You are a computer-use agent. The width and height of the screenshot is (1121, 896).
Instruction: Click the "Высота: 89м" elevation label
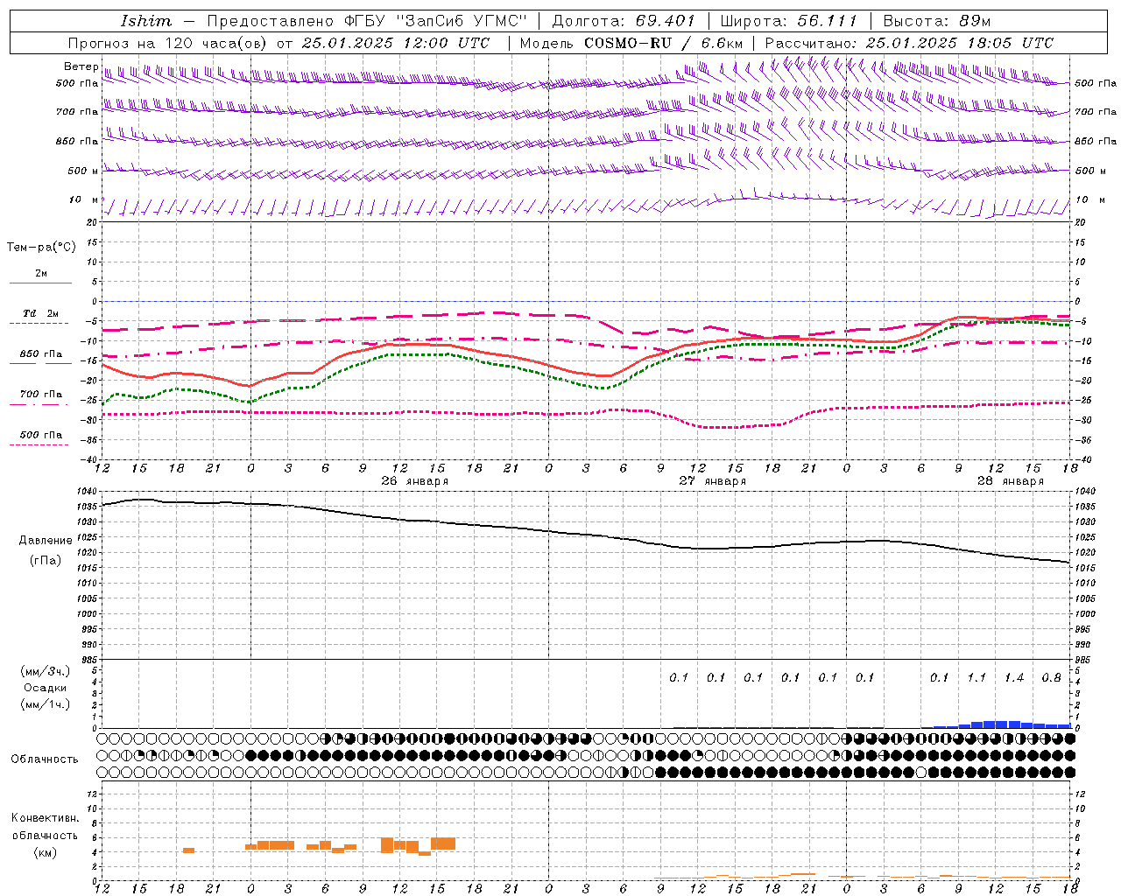click(x=938, y=21)
